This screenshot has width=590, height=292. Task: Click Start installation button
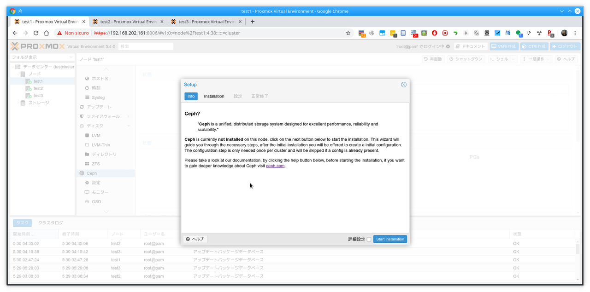(x=390, y=239)
